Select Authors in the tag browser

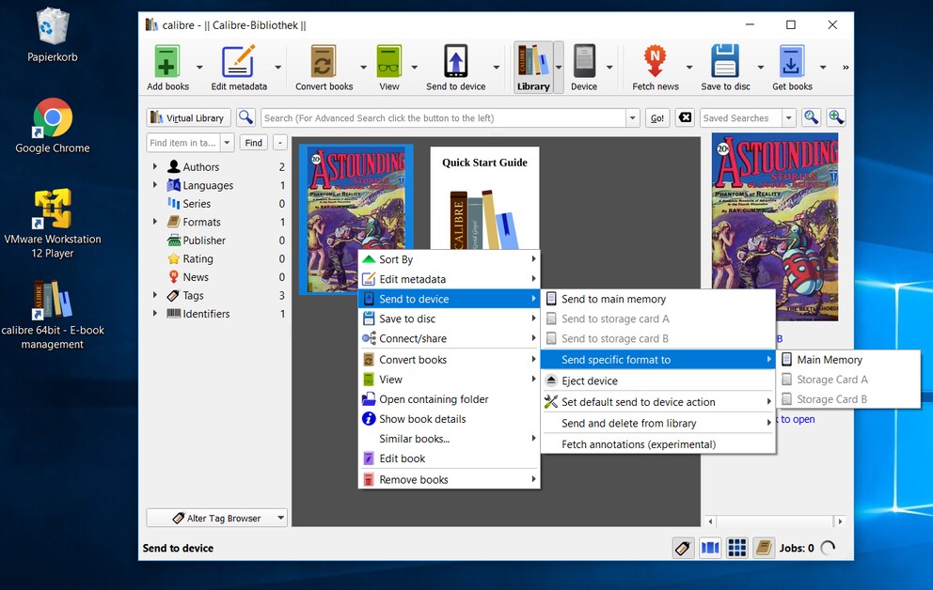tap(200, 167)
